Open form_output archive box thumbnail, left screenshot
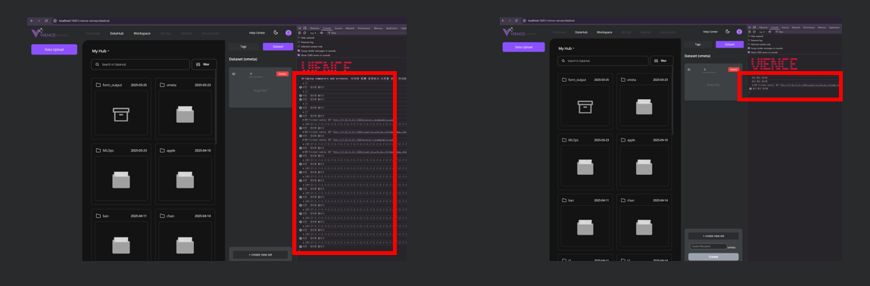The height and width of the screenshot is (286, 870). [x=121, y=115]
